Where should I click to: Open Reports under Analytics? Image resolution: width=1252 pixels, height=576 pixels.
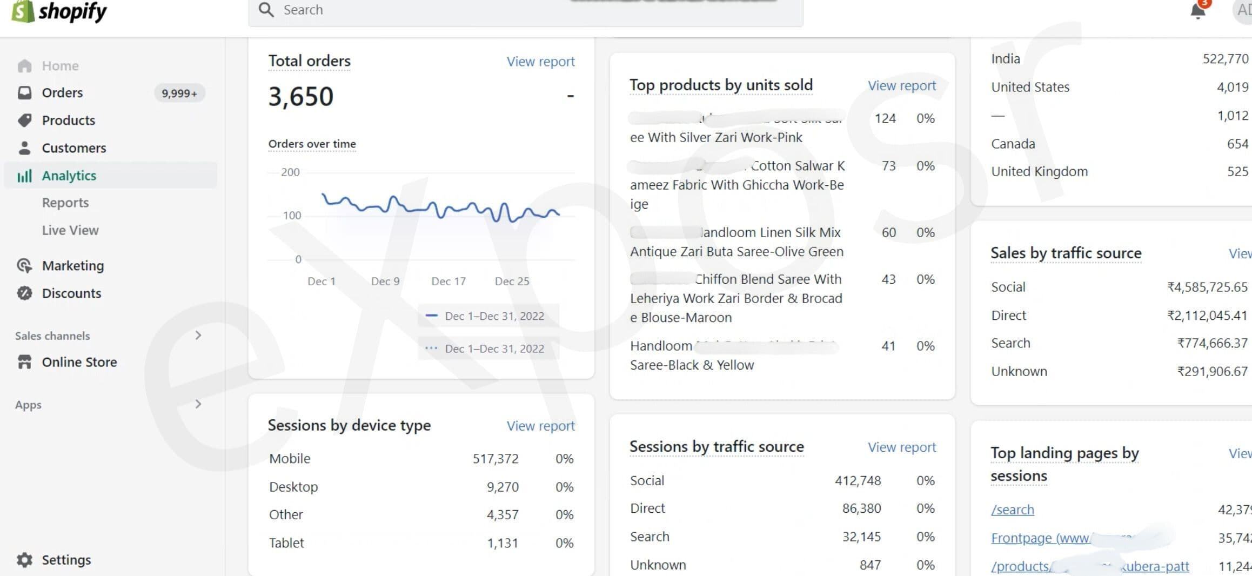coord(65,203)
